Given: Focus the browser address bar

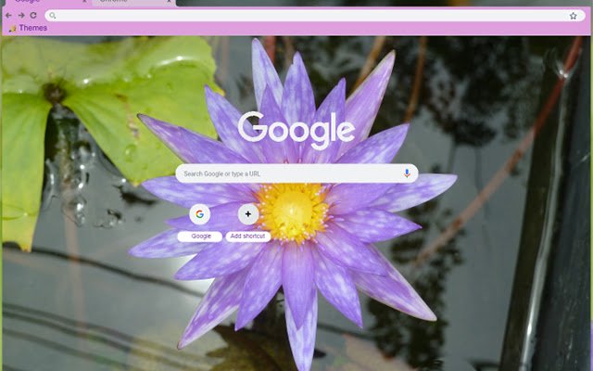Looking at the screenshot, I should click(315, 16).
